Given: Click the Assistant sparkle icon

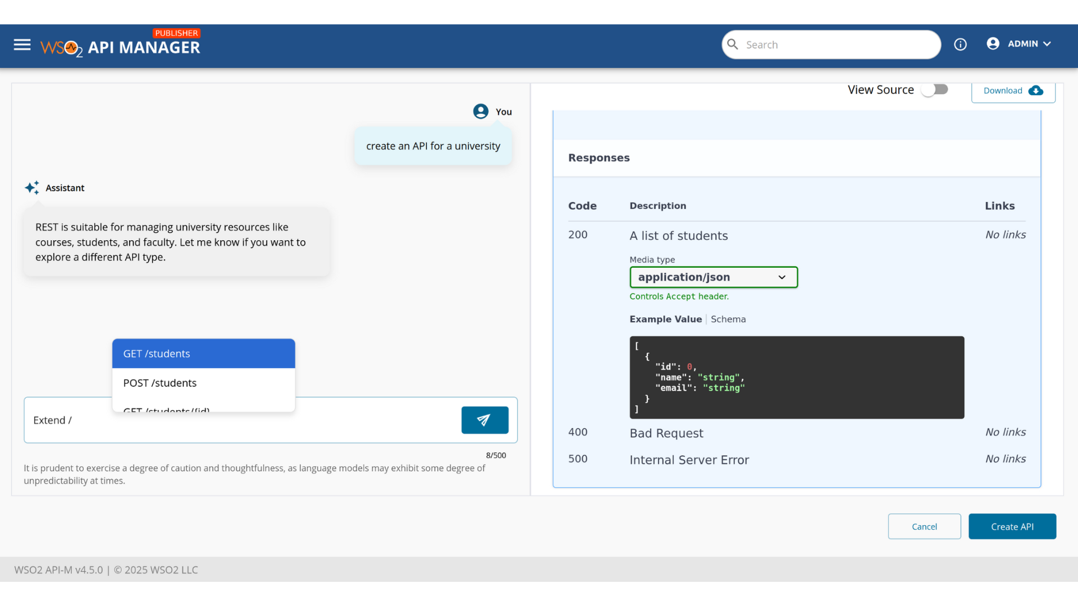Looking at the screenshot, I should pos(32,188).
